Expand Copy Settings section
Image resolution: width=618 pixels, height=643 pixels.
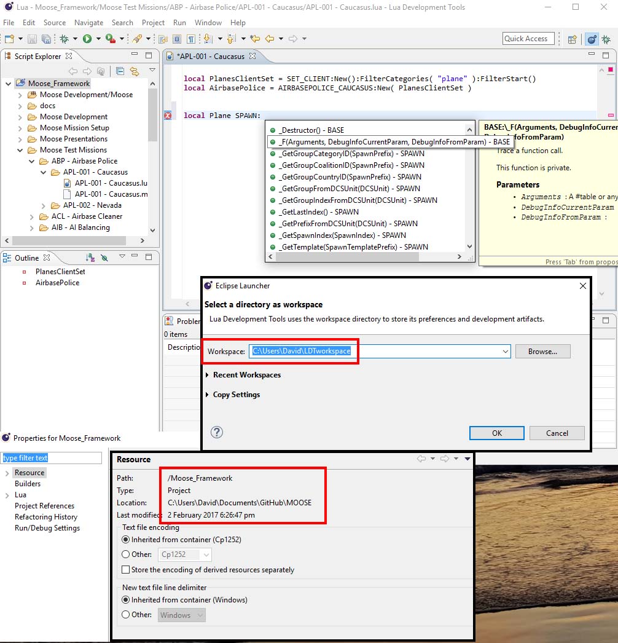click(x=208, y=395)
